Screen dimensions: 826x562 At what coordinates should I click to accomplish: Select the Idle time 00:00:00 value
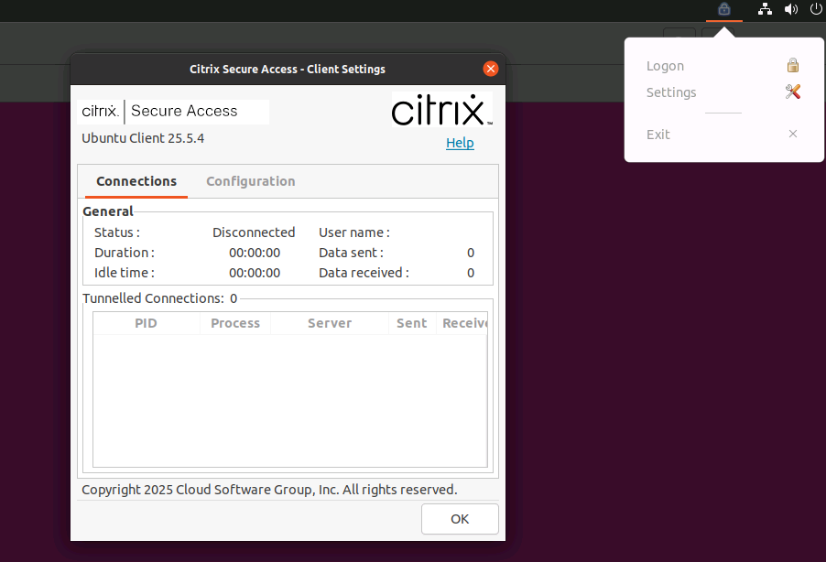(x=255, y=273)
